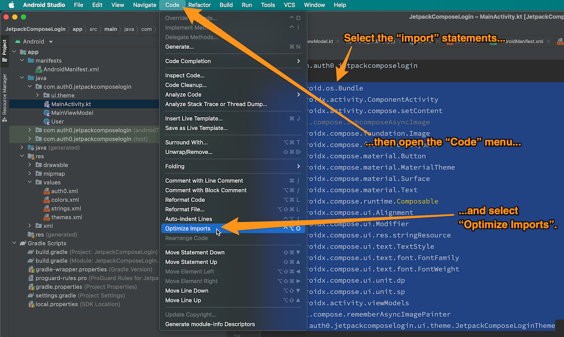The height and width of the screenshot is (337, 564).
Task: Click the auth0.xml resource file icon
Action: [47, 191]
